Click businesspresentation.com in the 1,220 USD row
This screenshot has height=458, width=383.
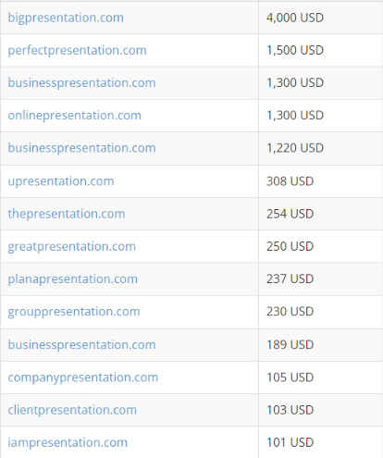pyautogui.click(x=81, y=148)
